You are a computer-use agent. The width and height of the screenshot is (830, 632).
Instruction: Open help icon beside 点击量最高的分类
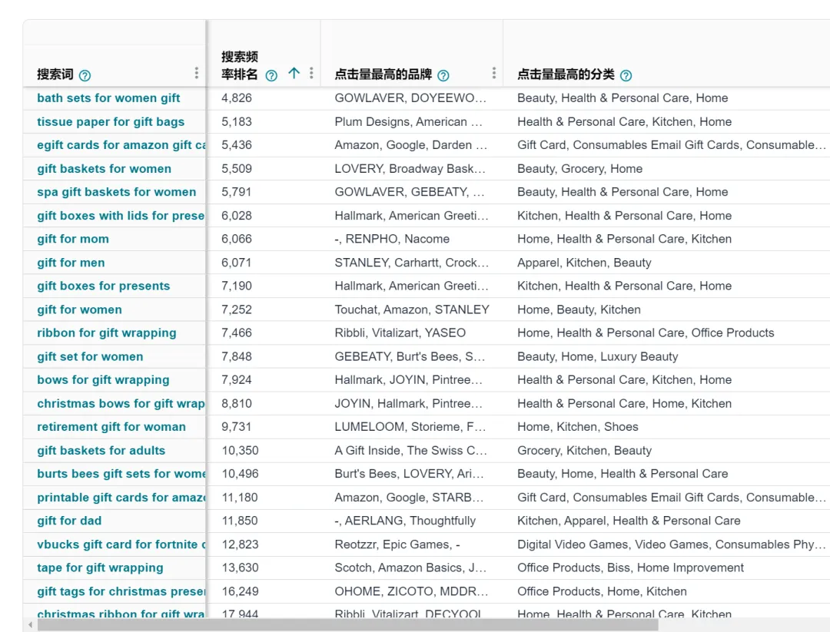626,75
